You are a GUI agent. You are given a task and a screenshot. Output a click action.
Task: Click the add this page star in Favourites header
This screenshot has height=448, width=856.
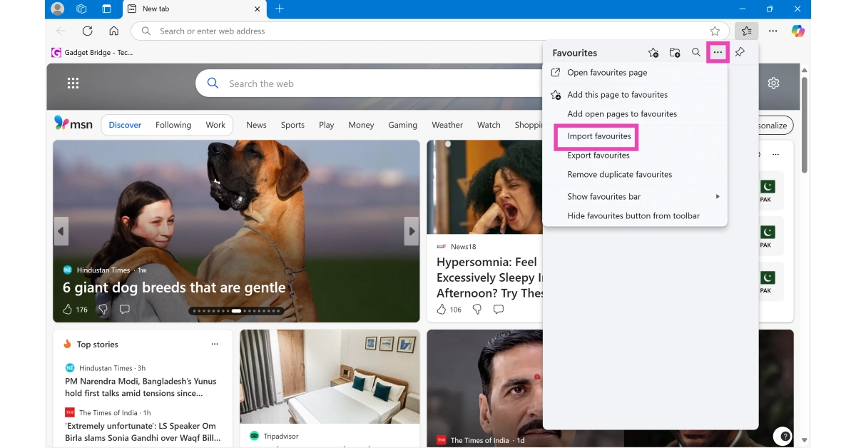[653, 52]
